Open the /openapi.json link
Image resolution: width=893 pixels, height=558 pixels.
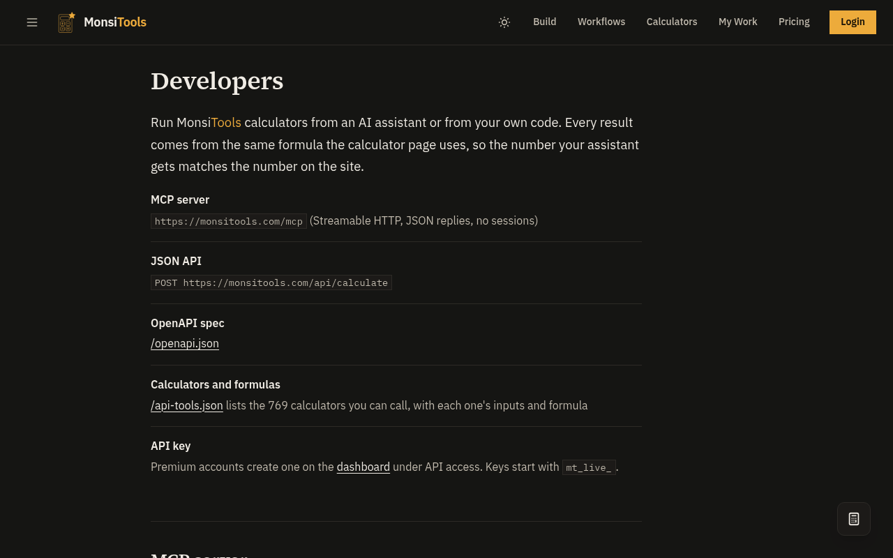click(x=185, y=343)
